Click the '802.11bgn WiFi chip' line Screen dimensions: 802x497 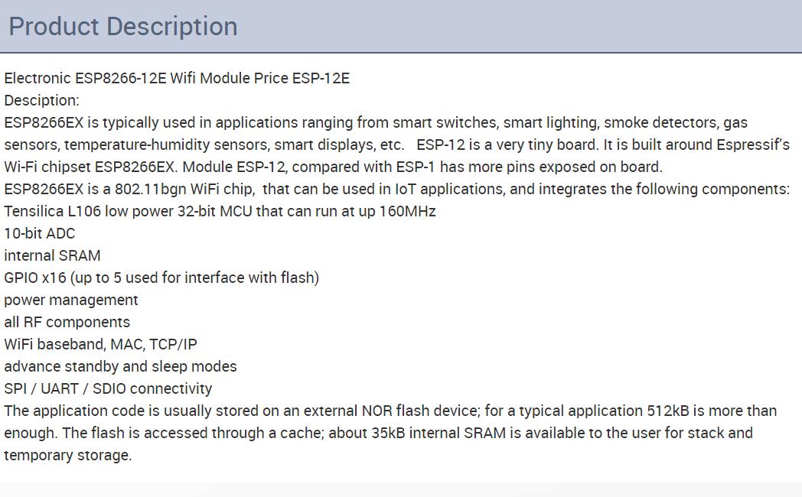click(397, 189)
